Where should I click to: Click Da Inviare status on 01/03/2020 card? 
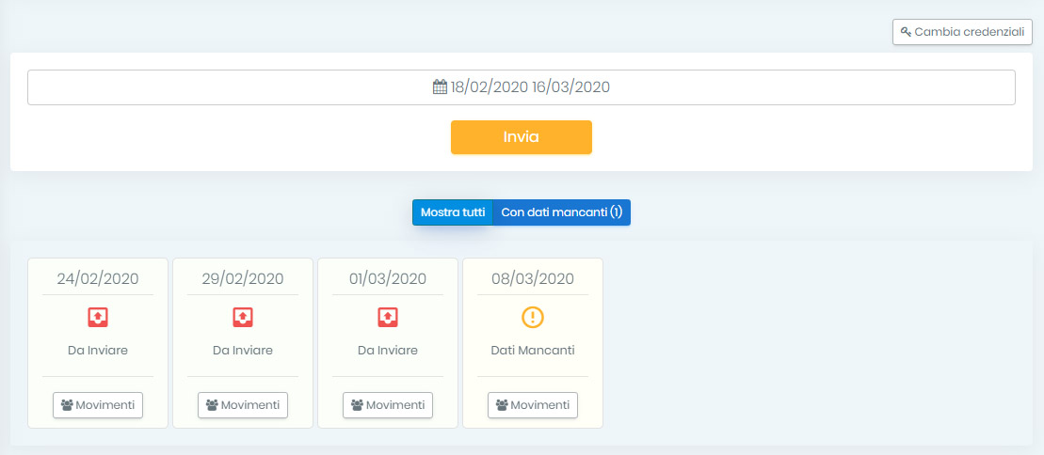388,351
